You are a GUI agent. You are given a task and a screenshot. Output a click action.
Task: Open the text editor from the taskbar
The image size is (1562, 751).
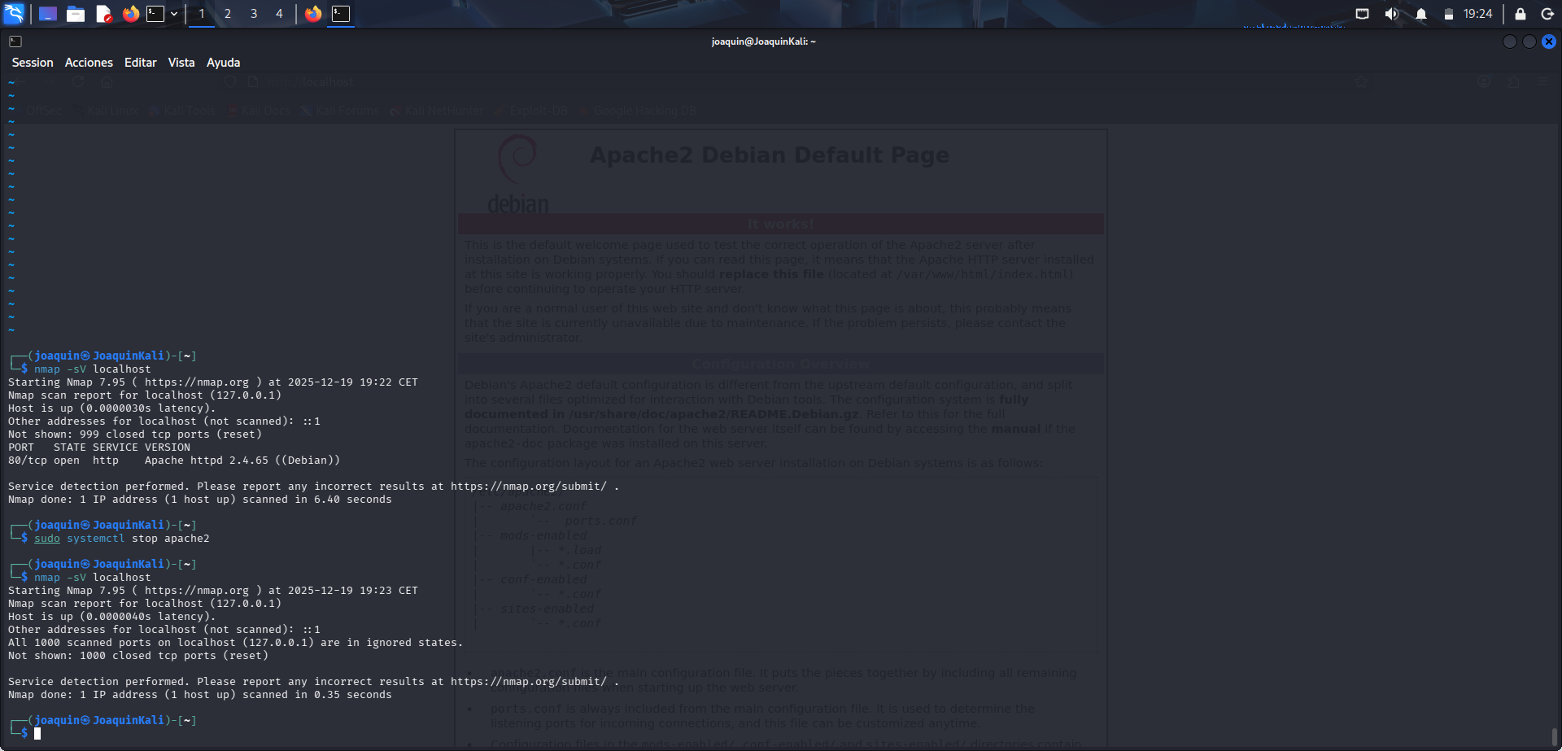[x=104, y=13]
